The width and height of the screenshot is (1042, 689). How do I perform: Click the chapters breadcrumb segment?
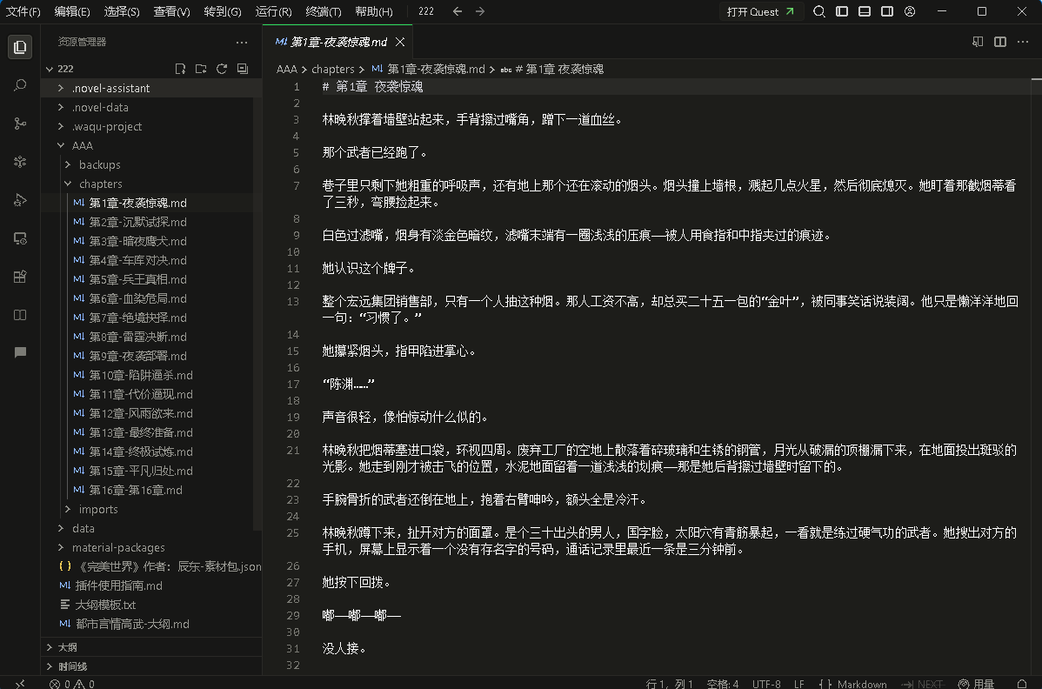[332, 69]
